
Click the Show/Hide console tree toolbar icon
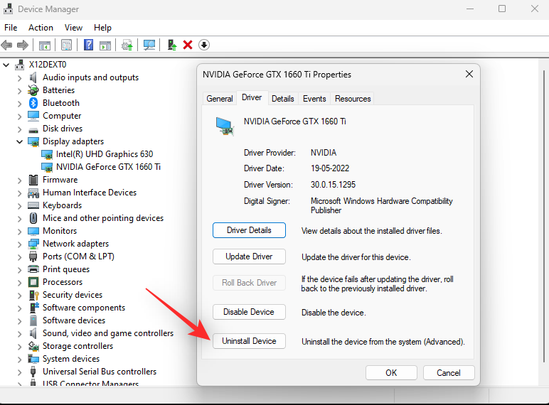(44, 45)
